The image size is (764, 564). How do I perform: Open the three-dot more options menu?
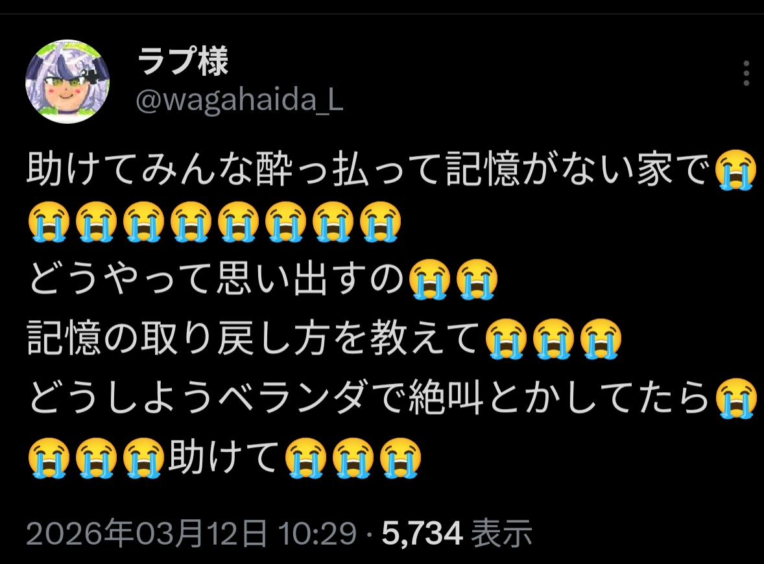click(x=746, y=73)
